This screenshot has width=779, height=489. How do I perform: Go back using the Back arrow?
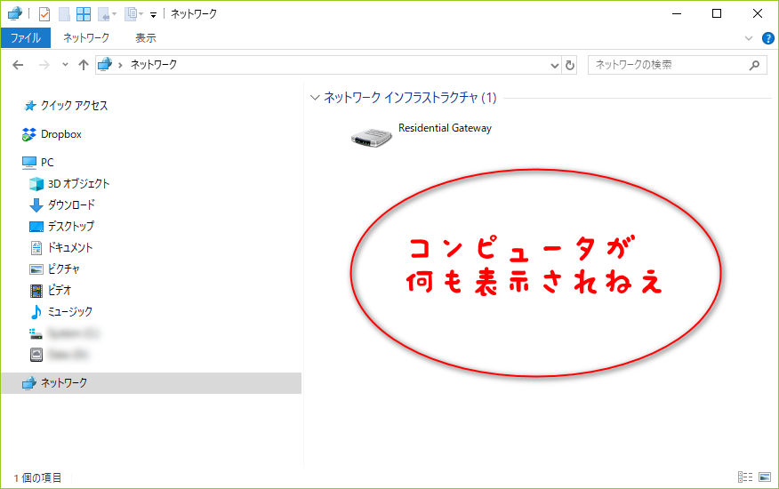coord(18,65)
